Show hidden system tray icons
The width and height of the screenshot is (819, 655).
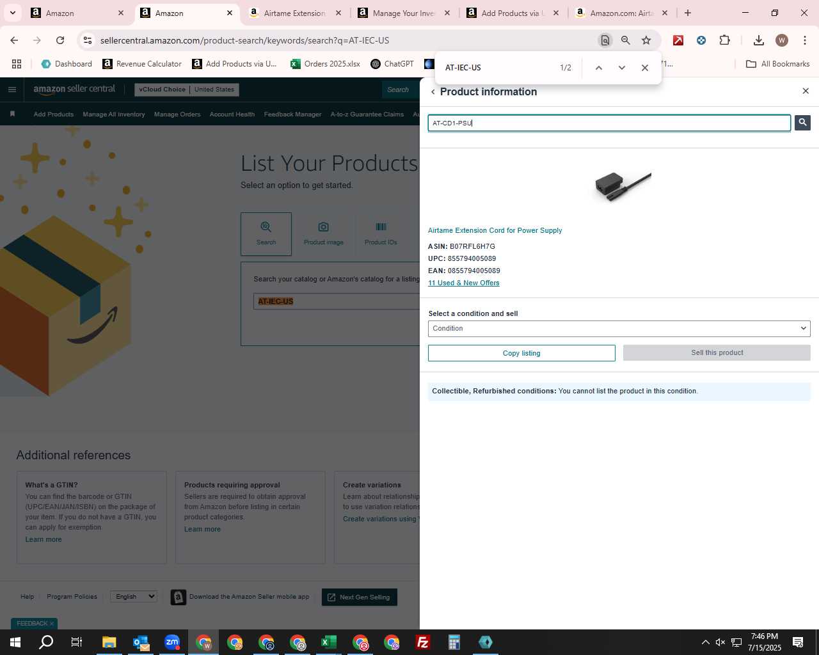pos(705,642)
